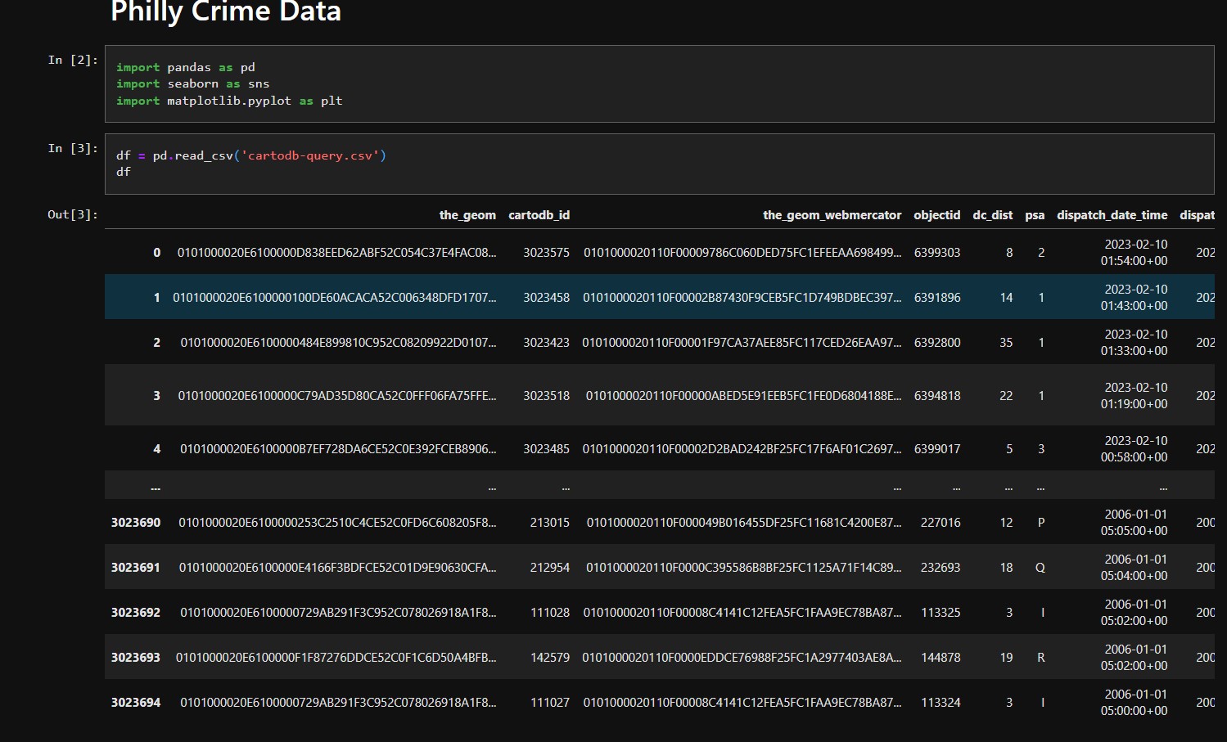Screen dimensions: 1227x742
Task: Click row index 1 in highlighted row
Action: (x=156, y=298)
